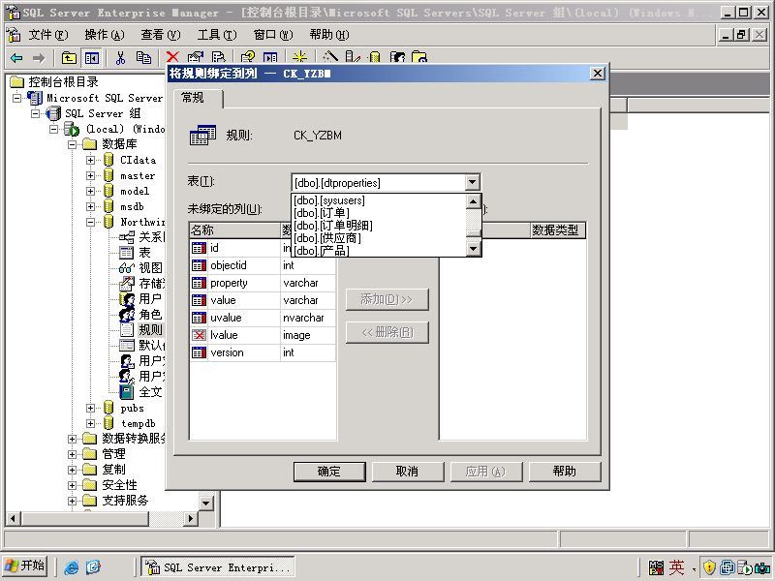Select the 视图 node in the tree
775x581 pixels.
150,268
